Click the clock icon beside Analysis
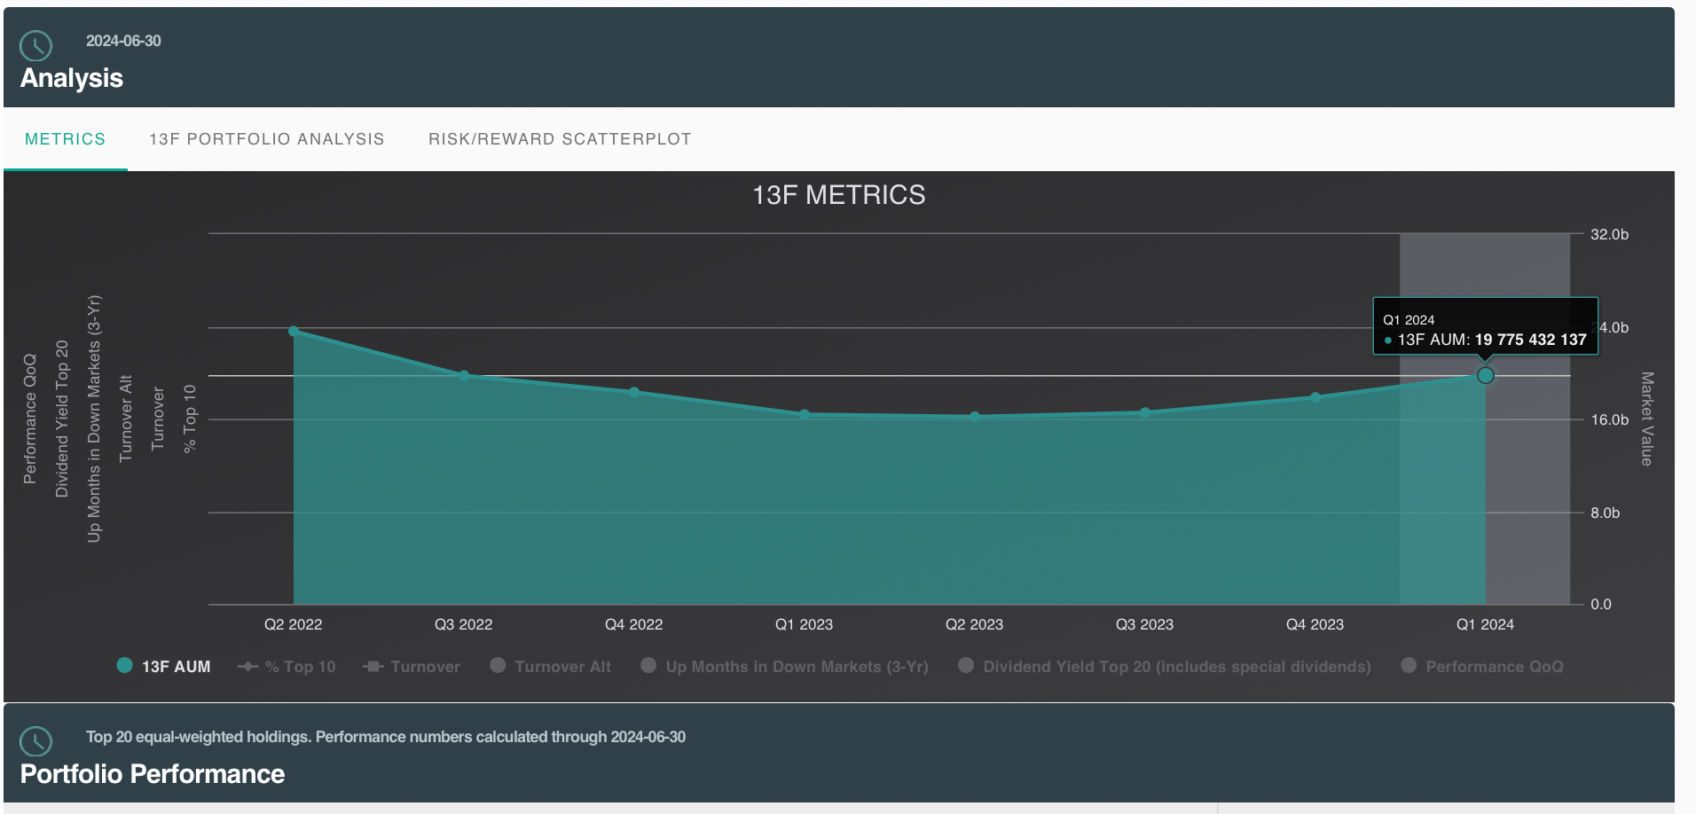 point(36,46)
